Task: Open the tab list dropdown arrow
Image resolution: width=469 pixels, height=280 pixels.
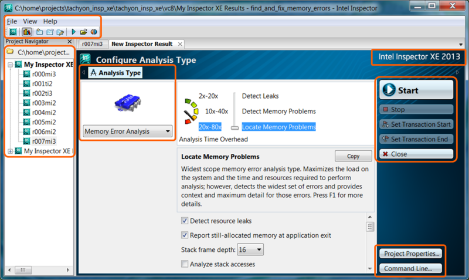Action: tap(461, 45)
